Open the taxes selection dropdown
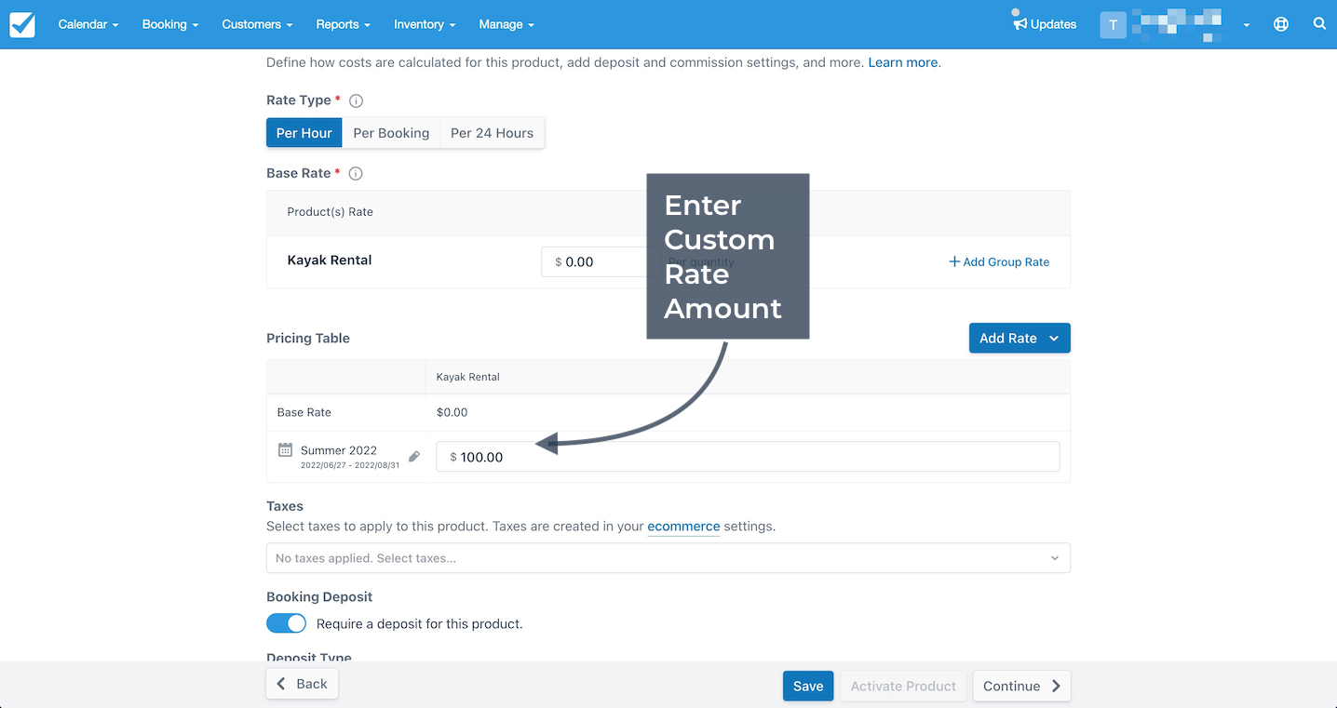Screen dimensions: 1337x708 click(668, 558)
